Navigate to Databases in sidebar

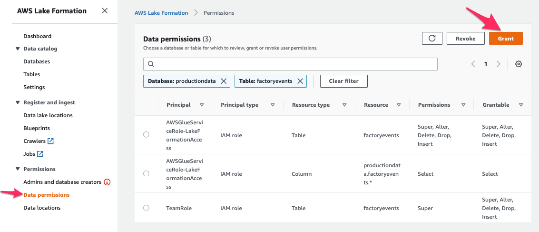coord(37,61)
